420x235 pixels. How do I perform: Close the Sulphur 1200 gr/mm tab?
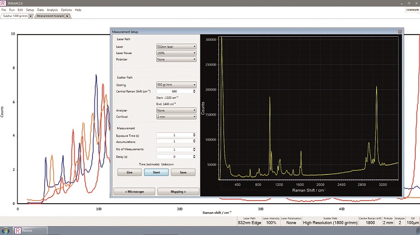tap(31, 16)
